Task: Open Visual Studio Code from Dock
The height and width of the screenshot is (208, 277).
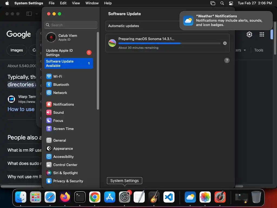Action: (169, 197)
